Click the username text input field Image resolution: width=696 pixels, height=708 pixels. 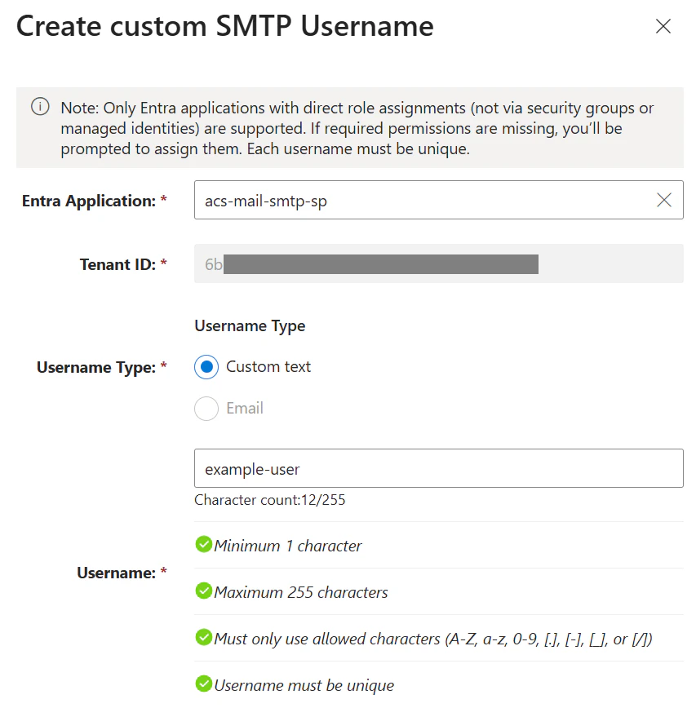[438, 468]
